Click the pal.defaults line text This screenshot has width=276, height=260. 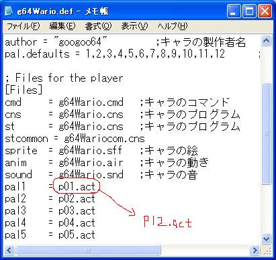click(x=115, y=54)
